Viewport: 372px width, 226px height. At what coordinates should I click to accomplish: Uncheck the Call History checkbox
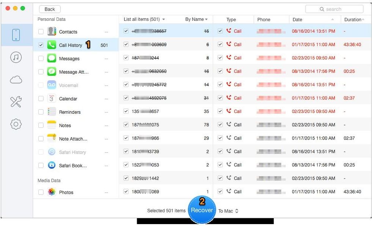click(41, 45)
